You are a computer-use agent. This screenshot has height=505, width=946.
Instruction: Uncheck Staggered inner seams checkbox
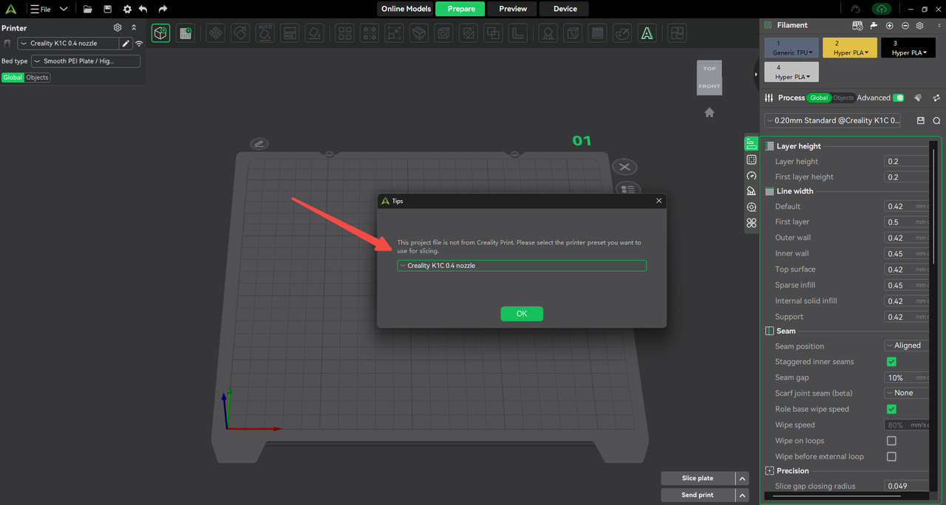pyautogui.click(x=891, y=362)
